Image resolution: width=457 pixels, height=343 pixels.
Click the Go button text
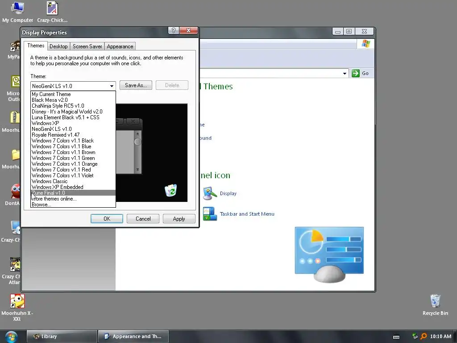tap(365, 74)
